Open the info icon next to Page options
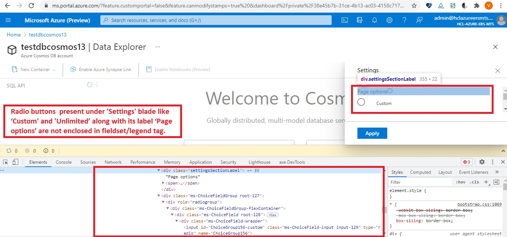 coord(390,91)
